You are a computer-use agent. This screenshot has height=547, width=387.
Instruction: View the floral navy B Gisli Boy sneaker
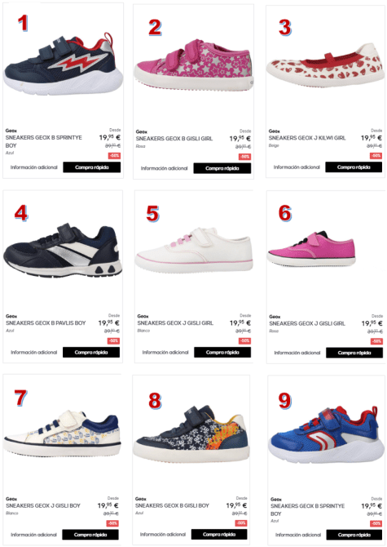[x=191, y=434]
